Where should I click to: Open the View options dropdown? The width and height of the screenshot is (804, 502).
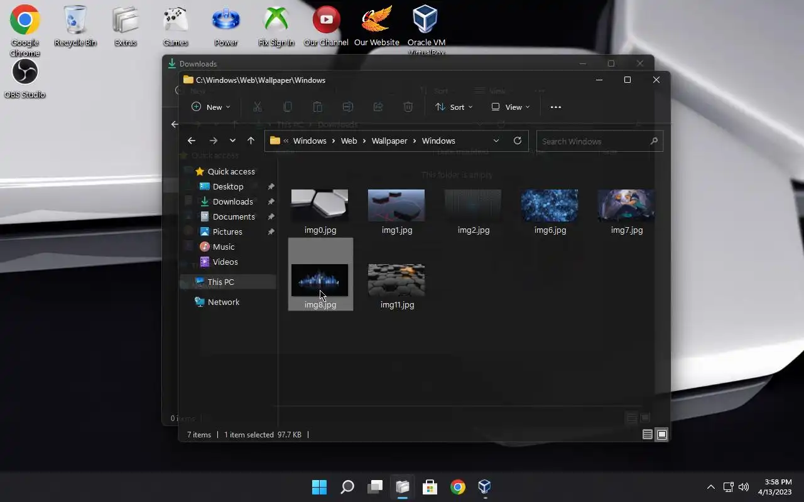click(511, 107)
